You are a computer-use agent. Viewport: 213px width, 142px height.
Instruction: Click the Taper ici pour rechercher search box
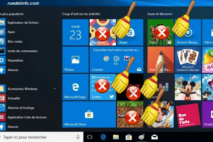coord(42,137)
